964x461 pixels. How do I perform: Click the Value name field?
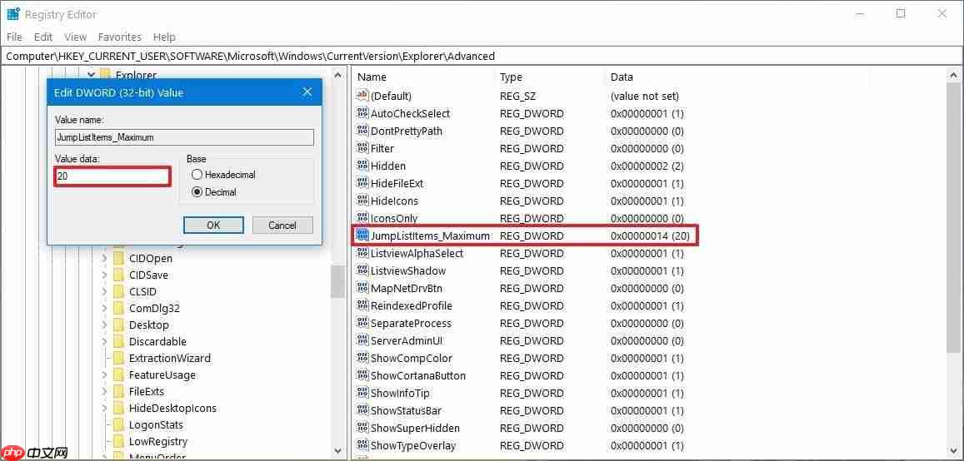184,137
